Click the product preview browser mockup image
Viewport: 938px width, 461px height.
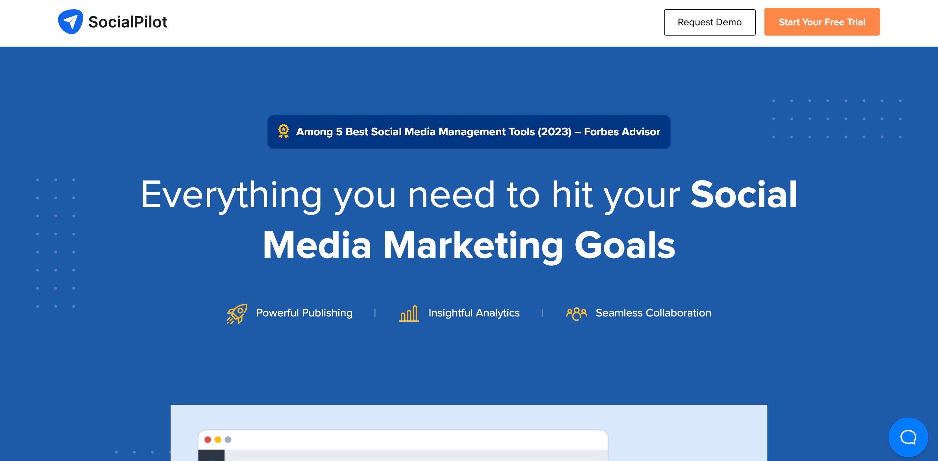point(469,433)
